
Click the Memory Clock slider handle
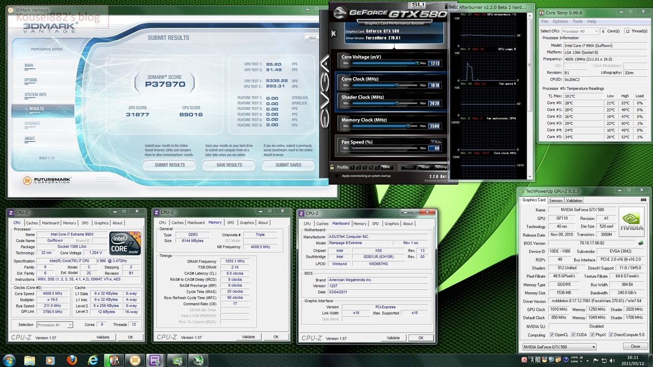click(408, 126)
